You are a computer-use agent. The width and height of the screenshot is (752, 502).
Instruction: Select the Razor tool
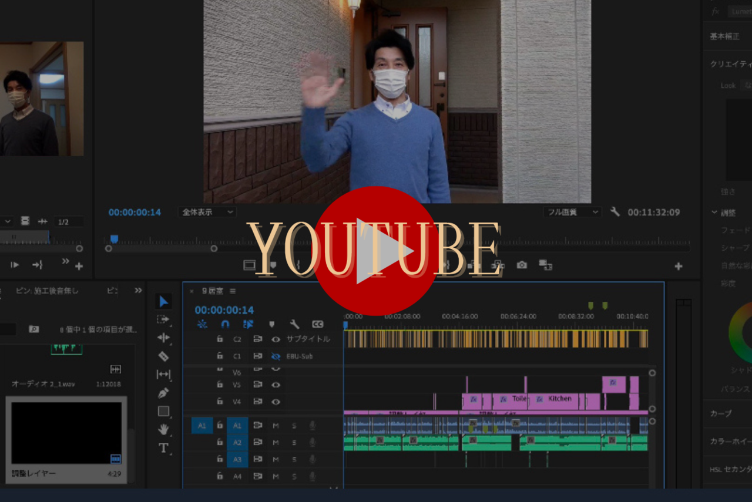163,356
